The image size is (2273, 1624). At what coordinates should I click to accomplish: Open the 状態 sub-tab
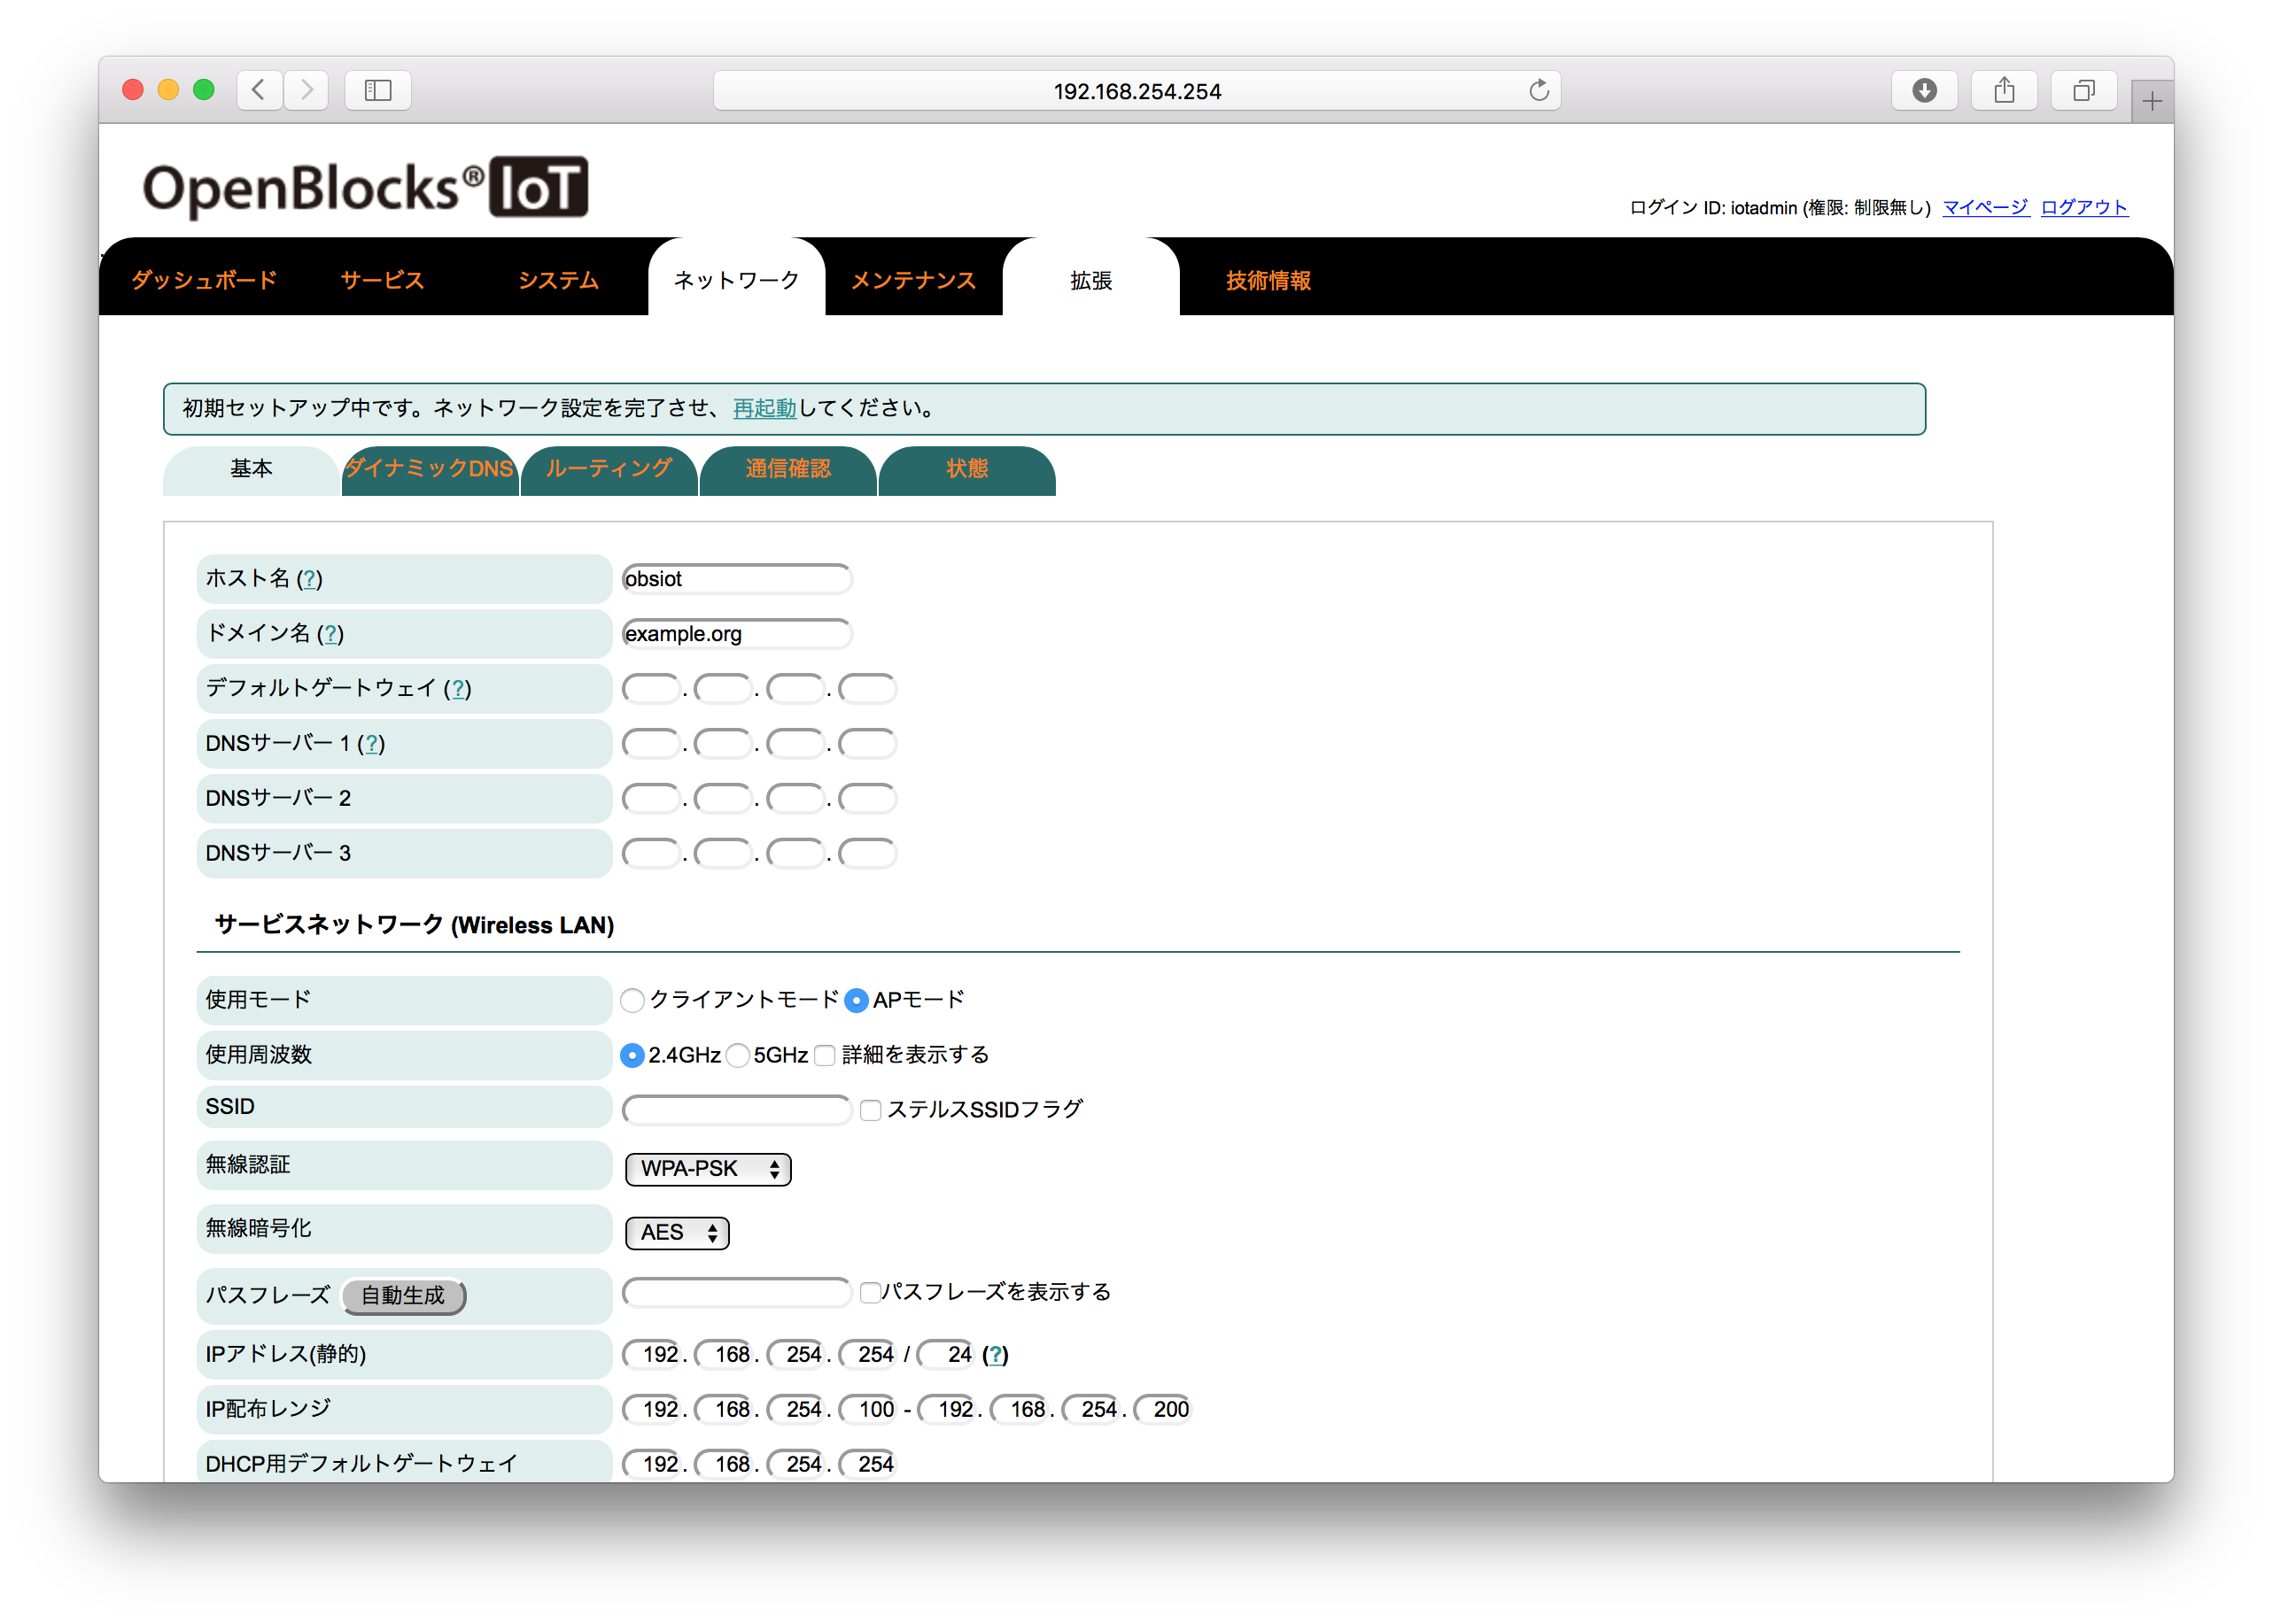pyautogui.click(x=966, y=470)
